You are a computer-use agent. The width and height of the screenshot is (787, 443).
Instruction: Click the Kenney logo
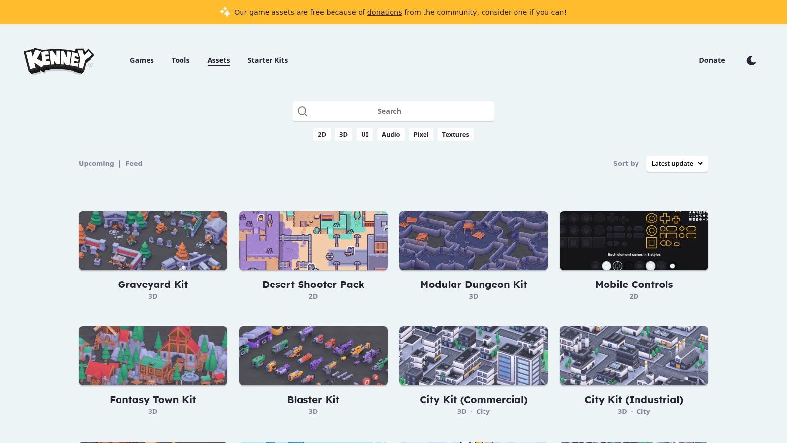(x=59, y=61)
